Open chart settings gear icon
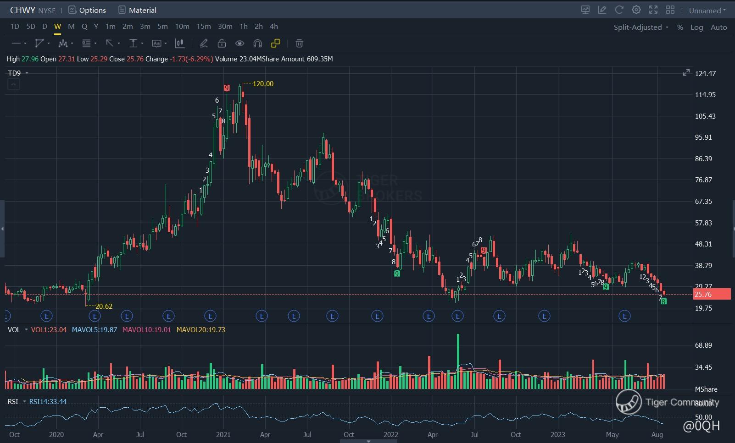The image size is (735, 443). tap(636, 10)
